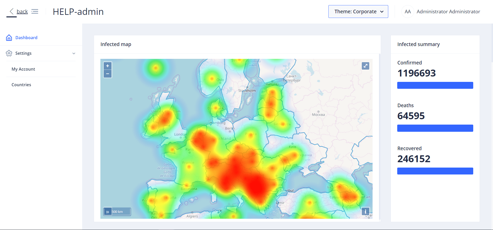Click the AA user avatar
The width and height of the screenshot is (493, 230).
point(407,12)
